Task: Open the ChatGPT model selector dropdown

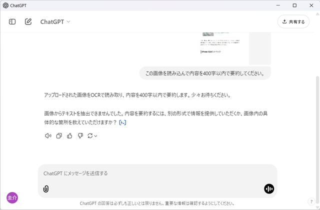Action: 55,21
